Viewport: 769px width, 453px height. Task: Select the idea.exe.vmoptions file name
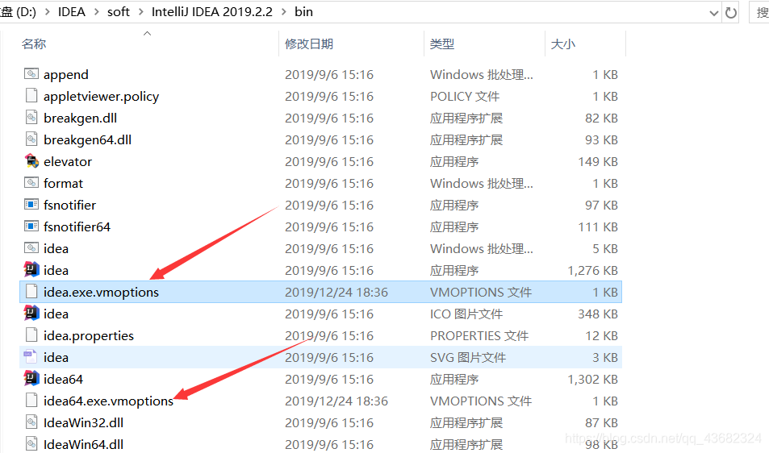[x=101, y=293]
